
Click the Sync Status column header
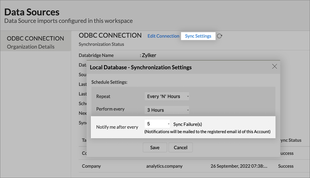(290, 140)
